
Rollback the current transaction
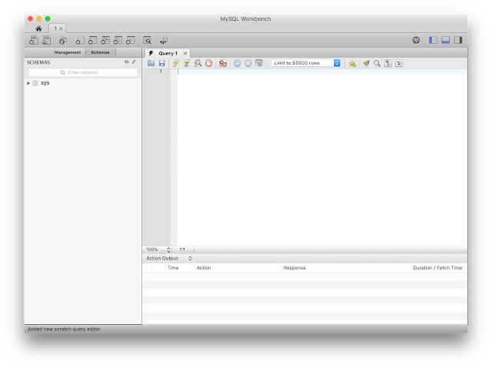[248, 63]
